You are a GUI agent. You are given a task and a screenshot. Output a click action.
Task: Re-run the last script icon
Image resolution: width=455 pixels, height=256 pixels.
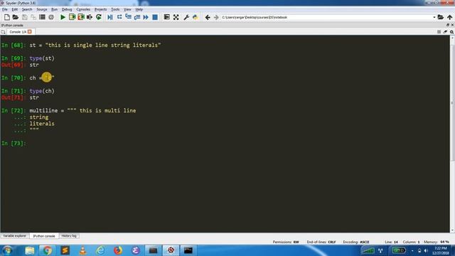(98, 17)
